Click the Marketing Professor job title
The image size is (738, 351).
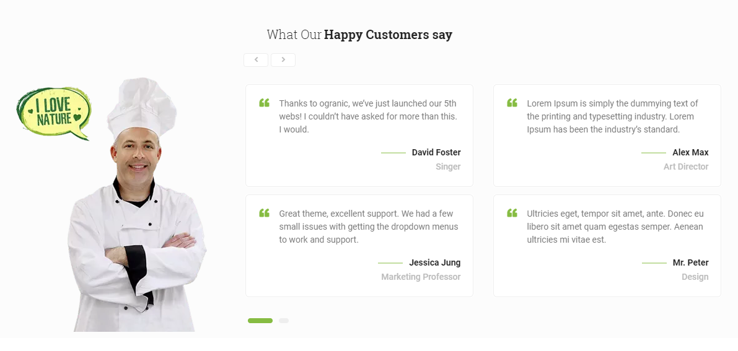tap(421, 277)
